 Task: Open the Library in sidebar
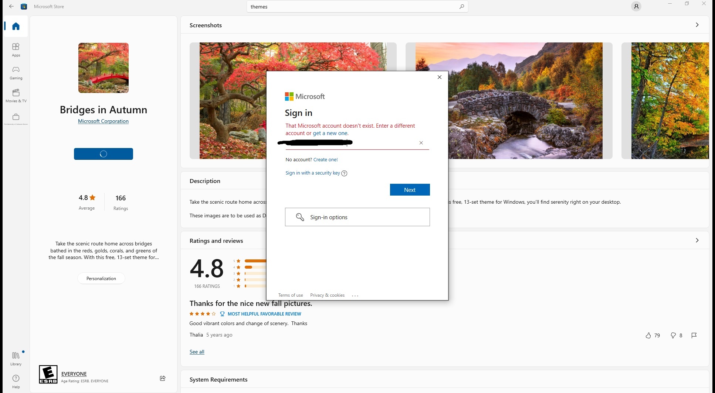coord(16,358)
